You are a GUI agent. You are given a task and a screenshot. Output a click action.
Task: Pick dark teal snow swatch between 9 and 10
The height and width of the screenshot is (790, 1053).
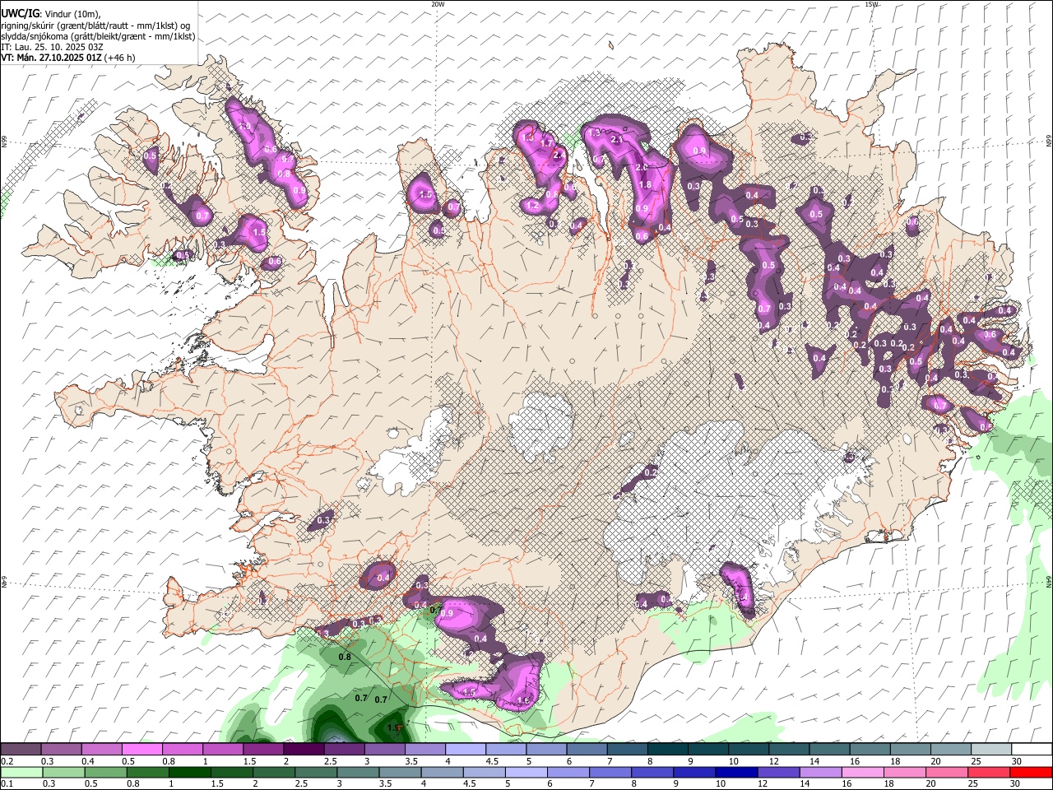708,750
